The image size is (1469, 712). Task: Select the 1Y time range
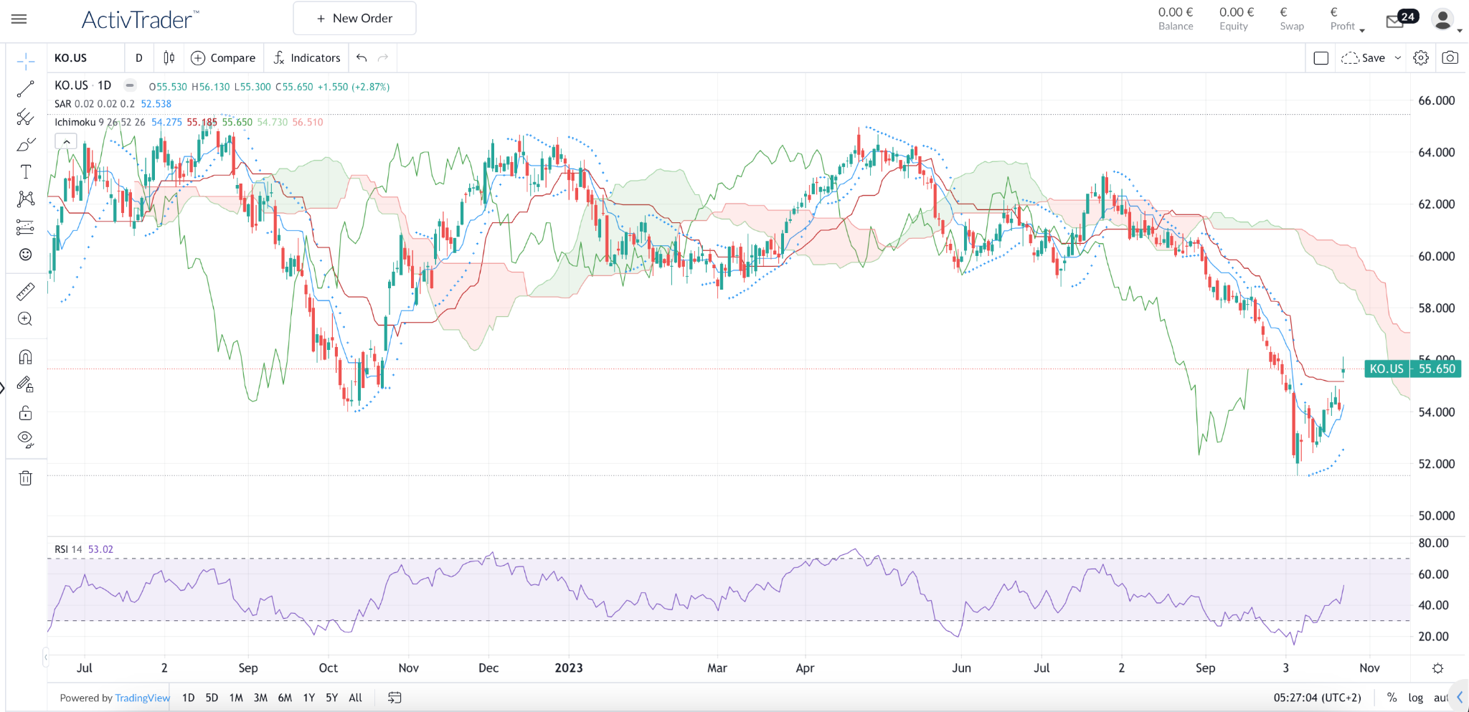(x=309, y=698)
